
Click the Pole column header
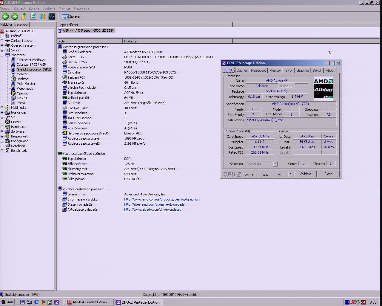pos(90,41)
